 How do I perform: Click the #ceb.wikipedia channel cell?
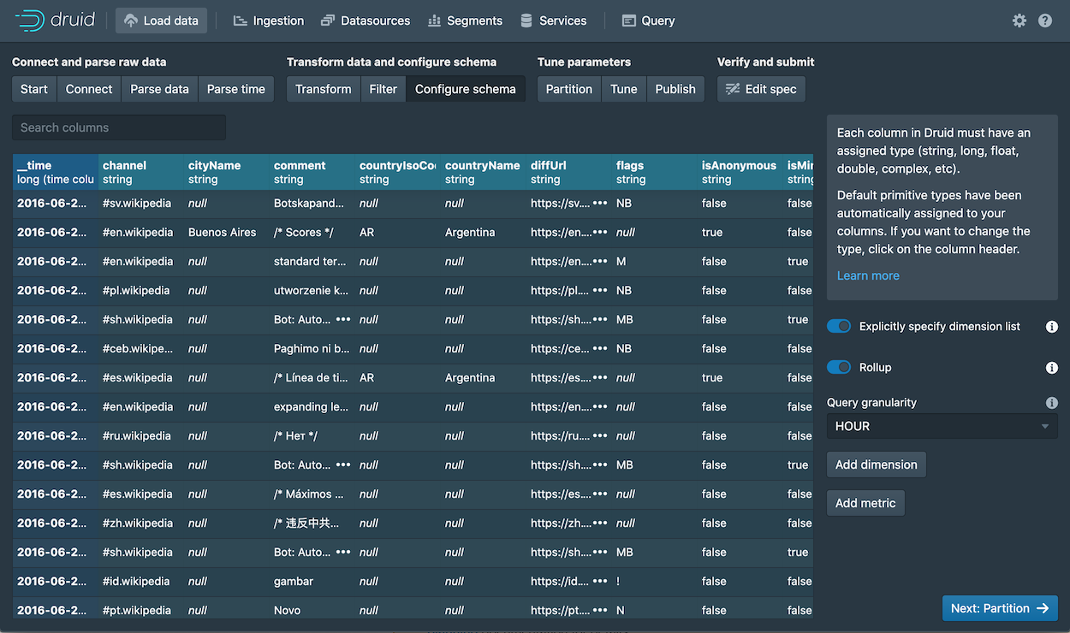point(141,349)
